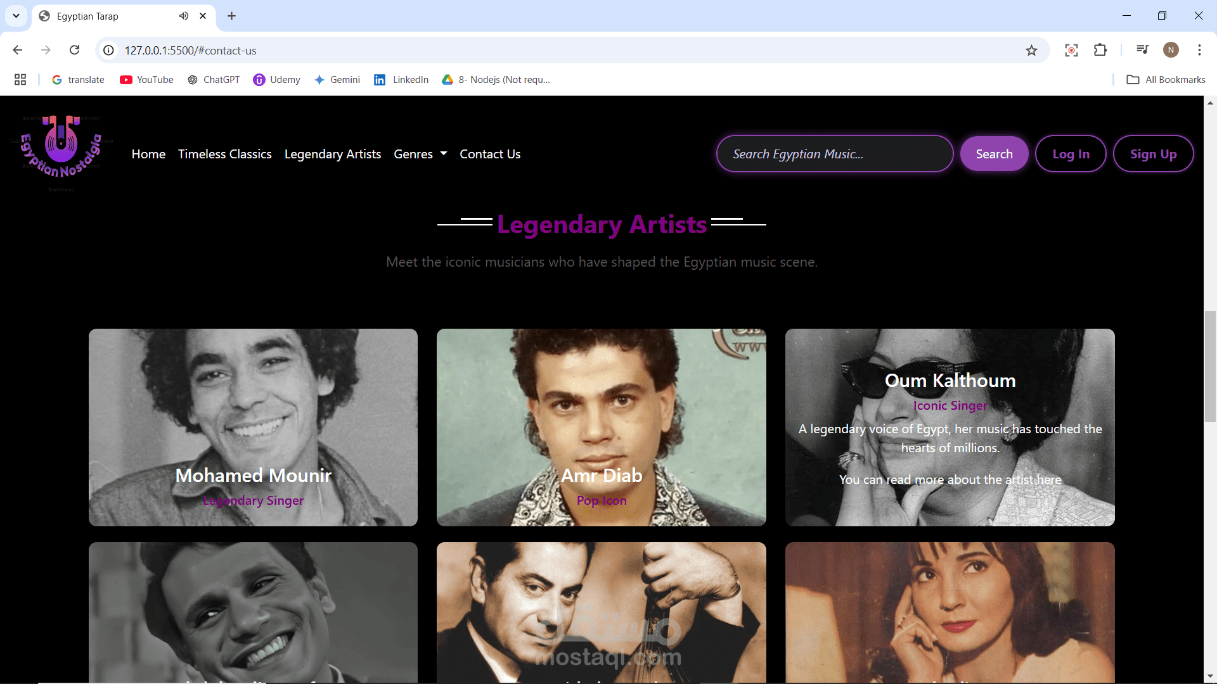Open the Chrome profile avatar N
The image size is (1217, 684).
pos(1171,50)
